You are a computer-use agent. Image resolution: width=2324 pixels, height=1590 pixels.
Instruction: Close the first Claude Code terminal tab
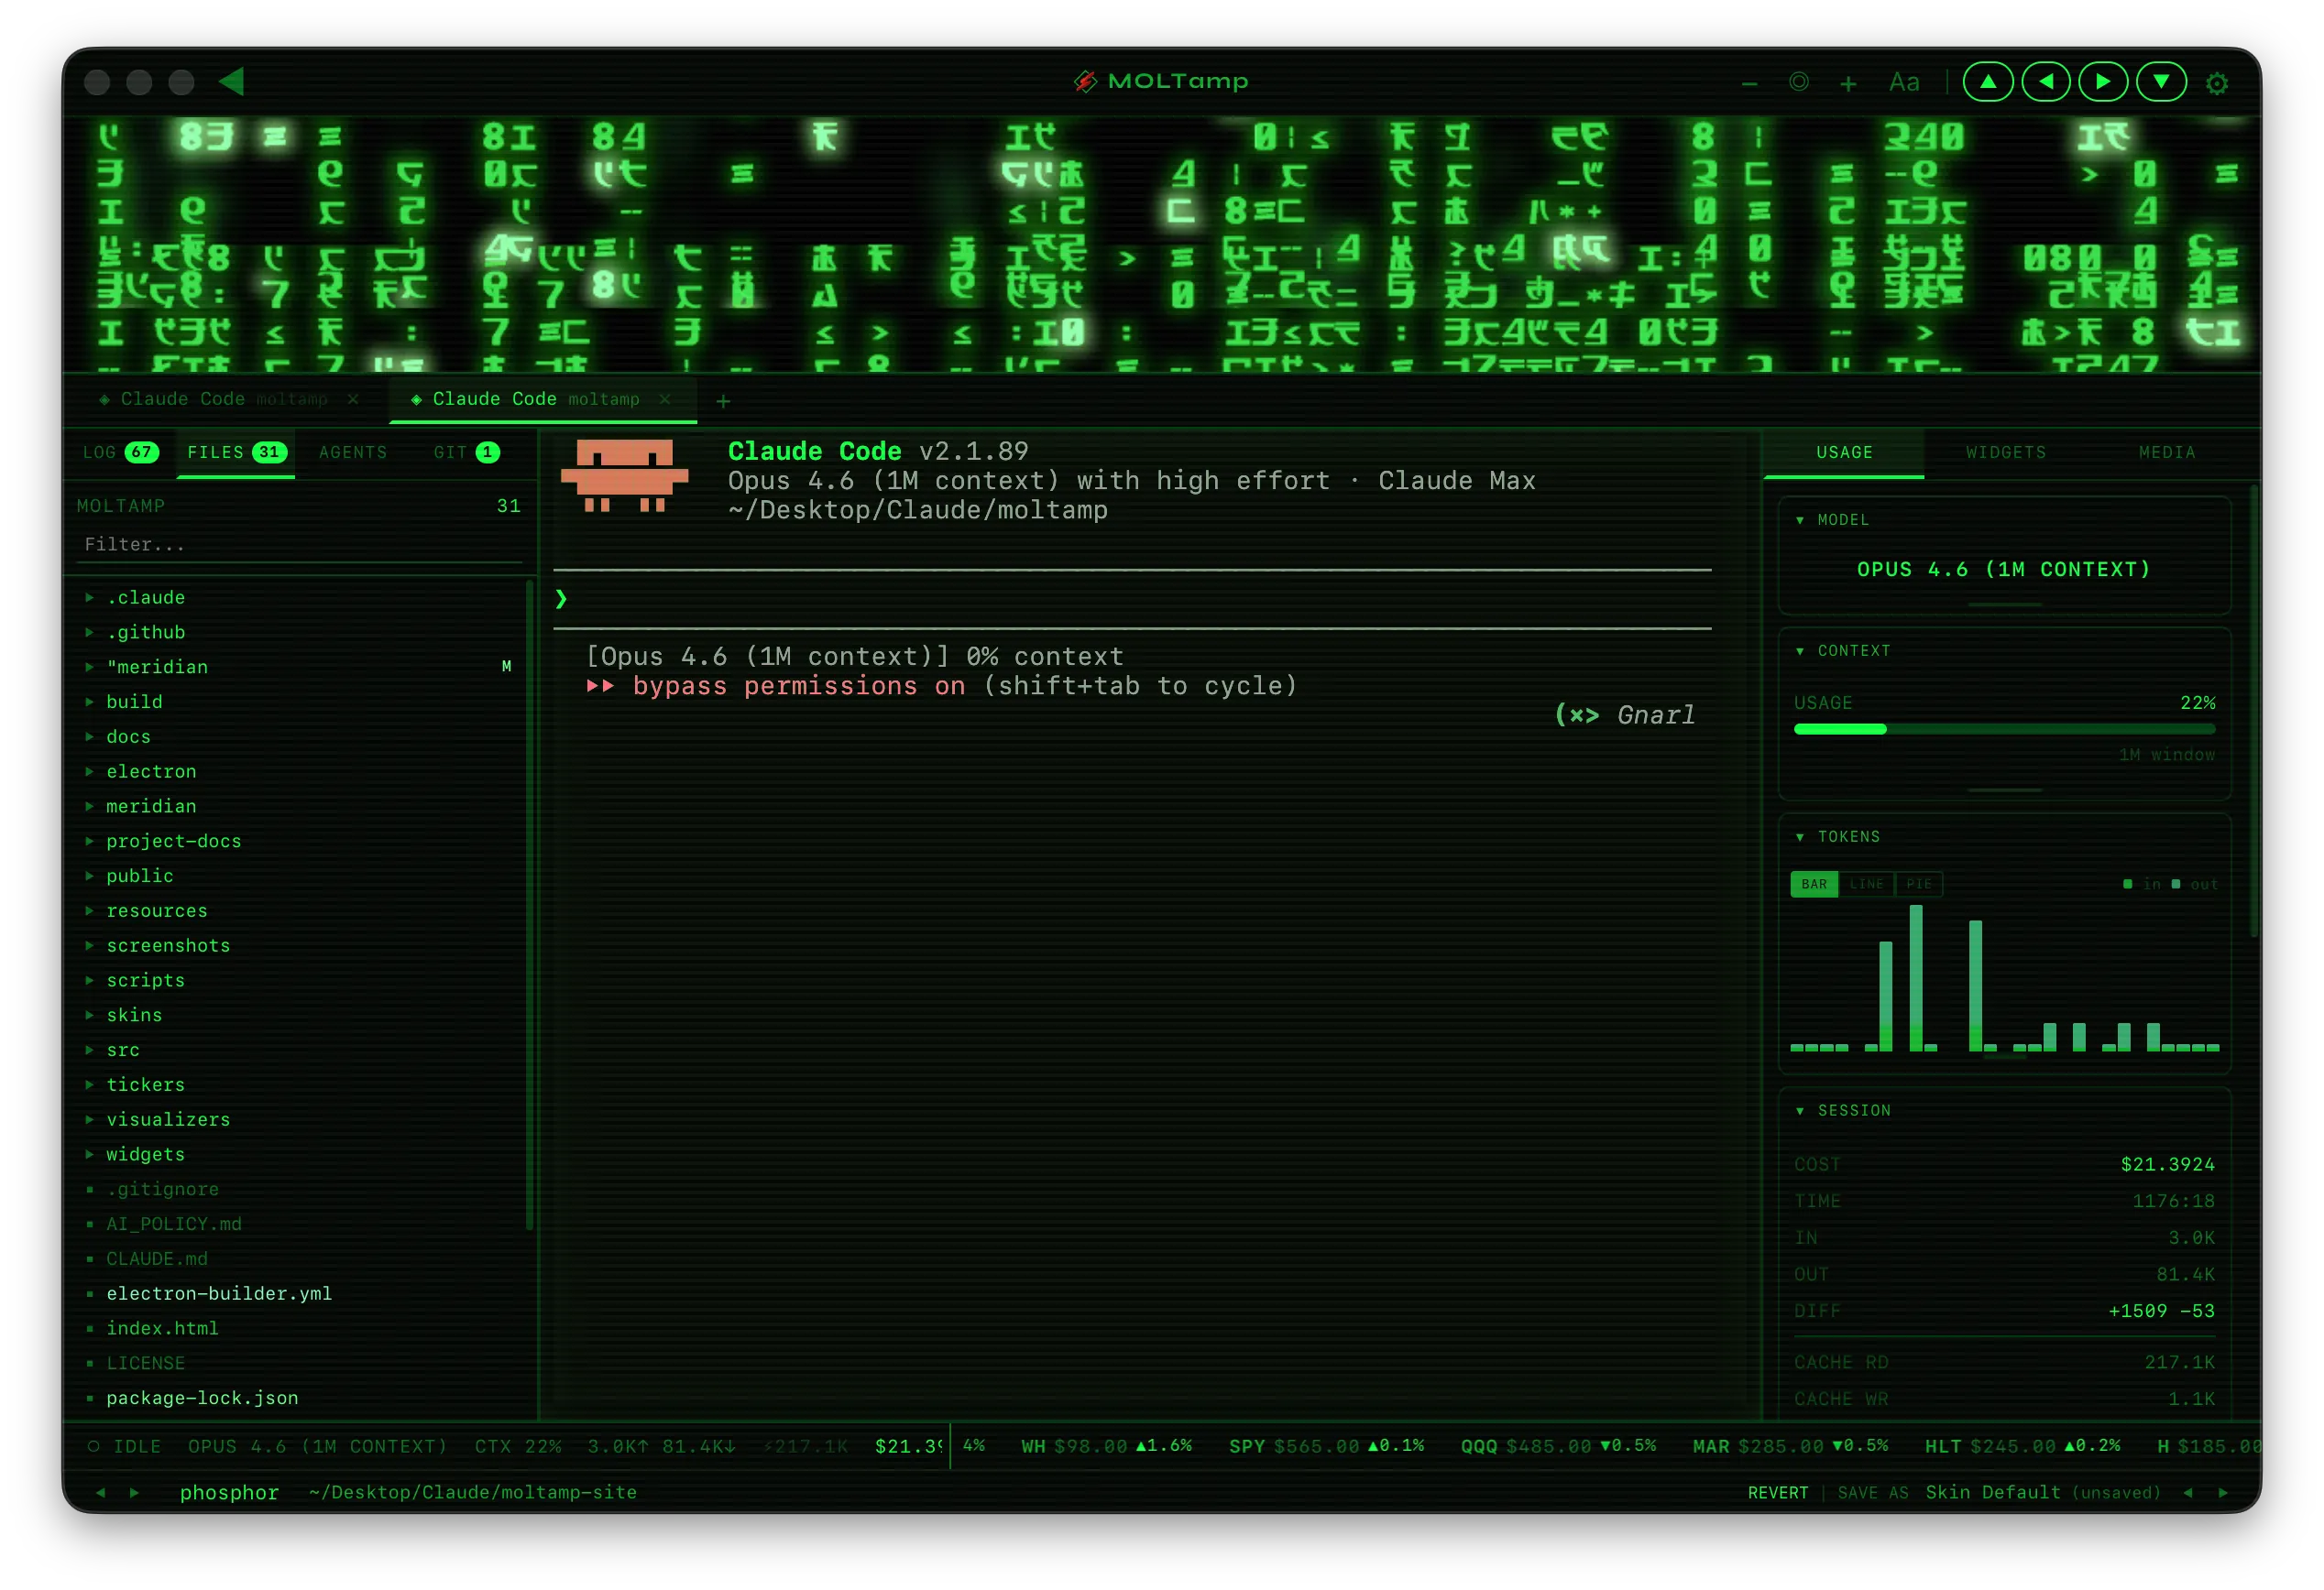(x=353, y=398)
